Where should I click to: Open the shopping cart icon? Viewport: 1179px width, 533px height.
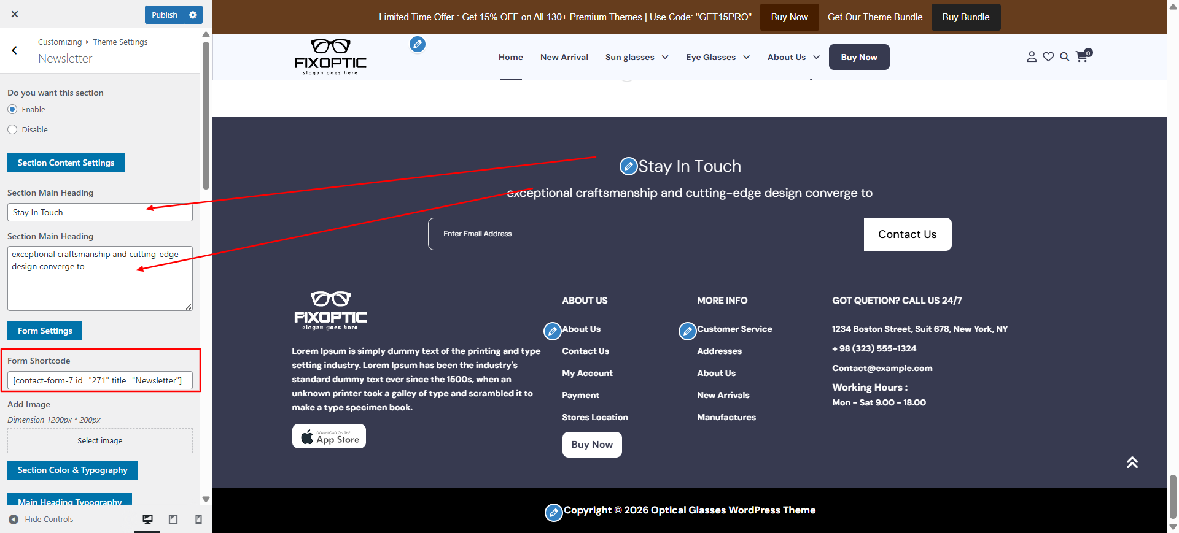coord(1083,56)
